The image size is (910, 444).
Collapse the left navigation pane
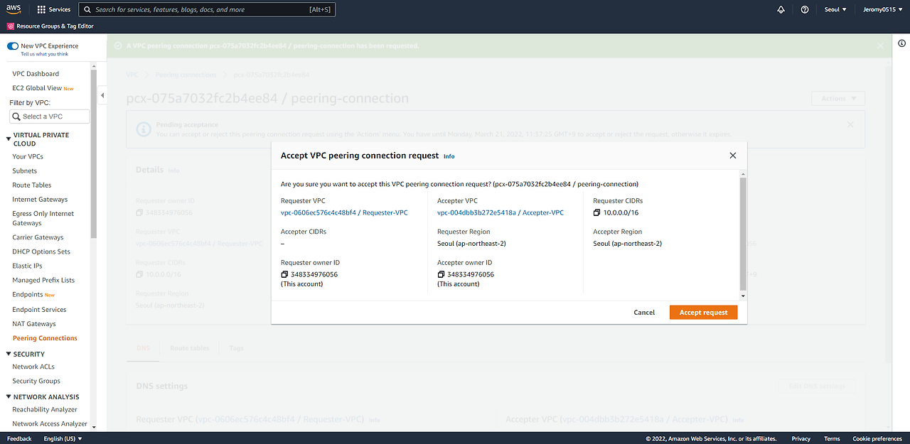pos(102,95)
